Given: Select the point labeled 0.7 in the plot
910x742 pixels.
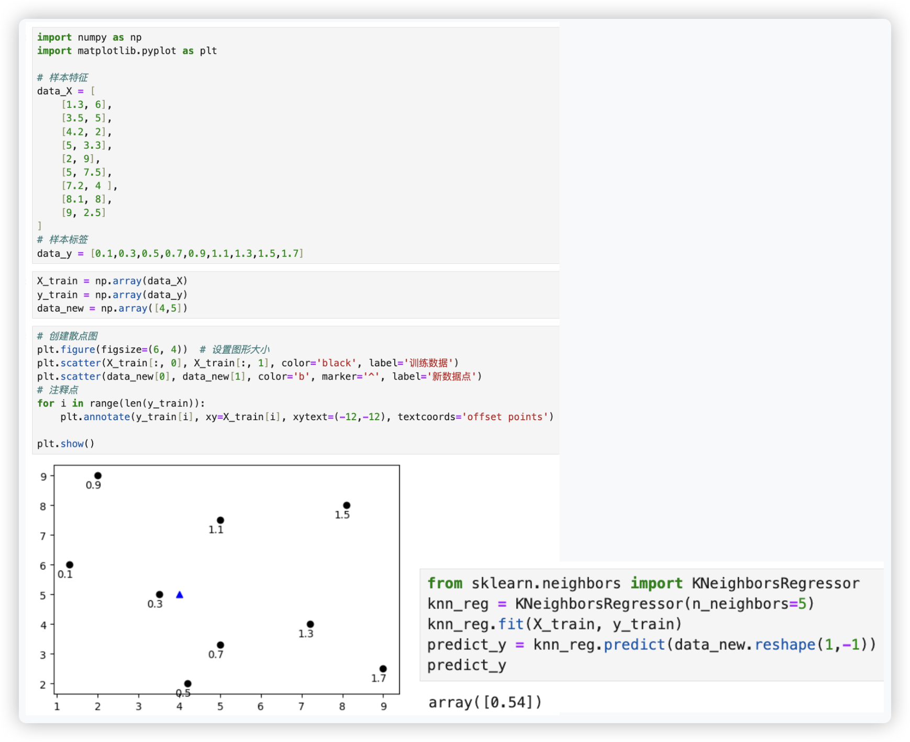Looking at the screenshot, I should [x=220, y=645].
